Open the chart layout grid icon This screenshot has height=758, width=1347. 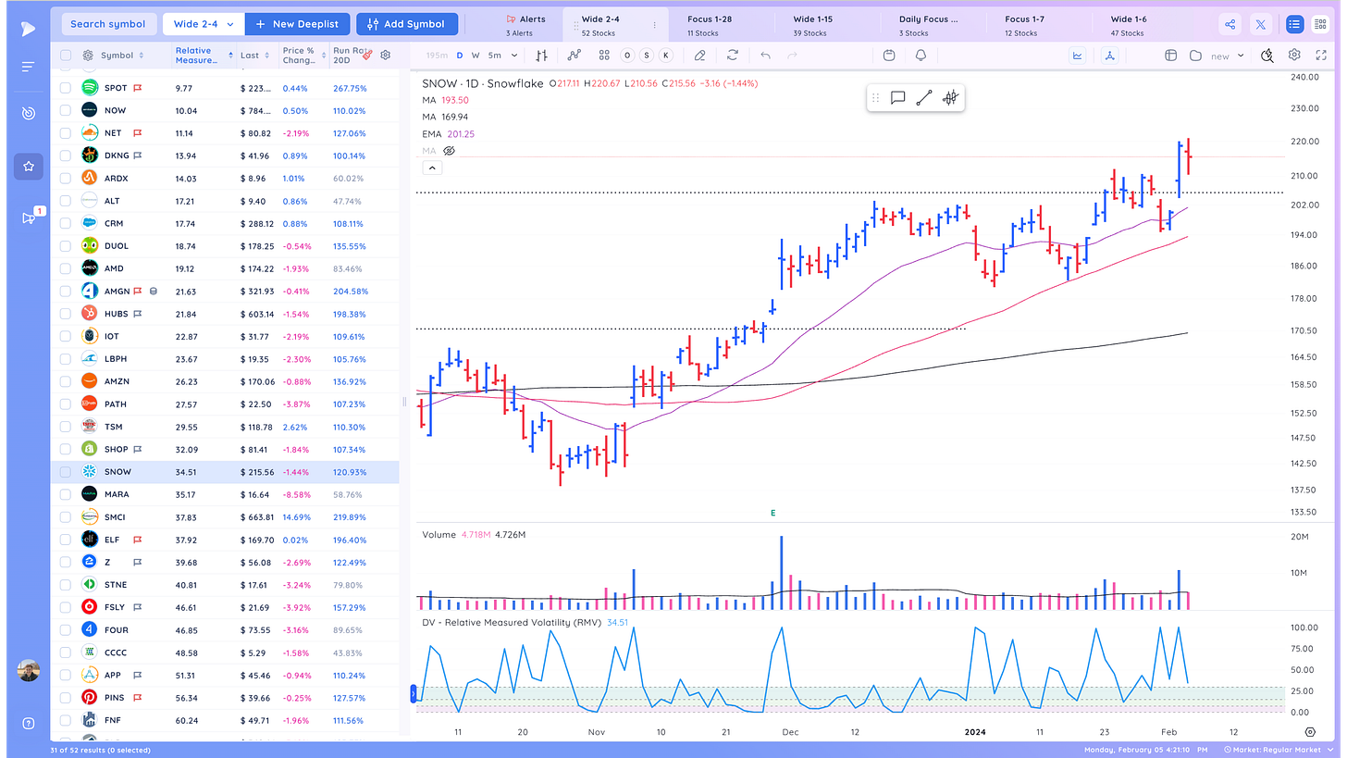pyautogui.click(x=604, y=56)
